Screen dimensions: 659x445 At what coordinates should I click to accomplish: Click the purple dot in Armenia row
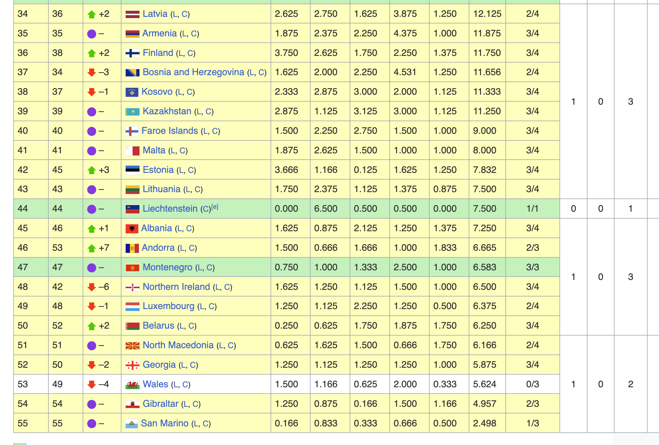92,34
